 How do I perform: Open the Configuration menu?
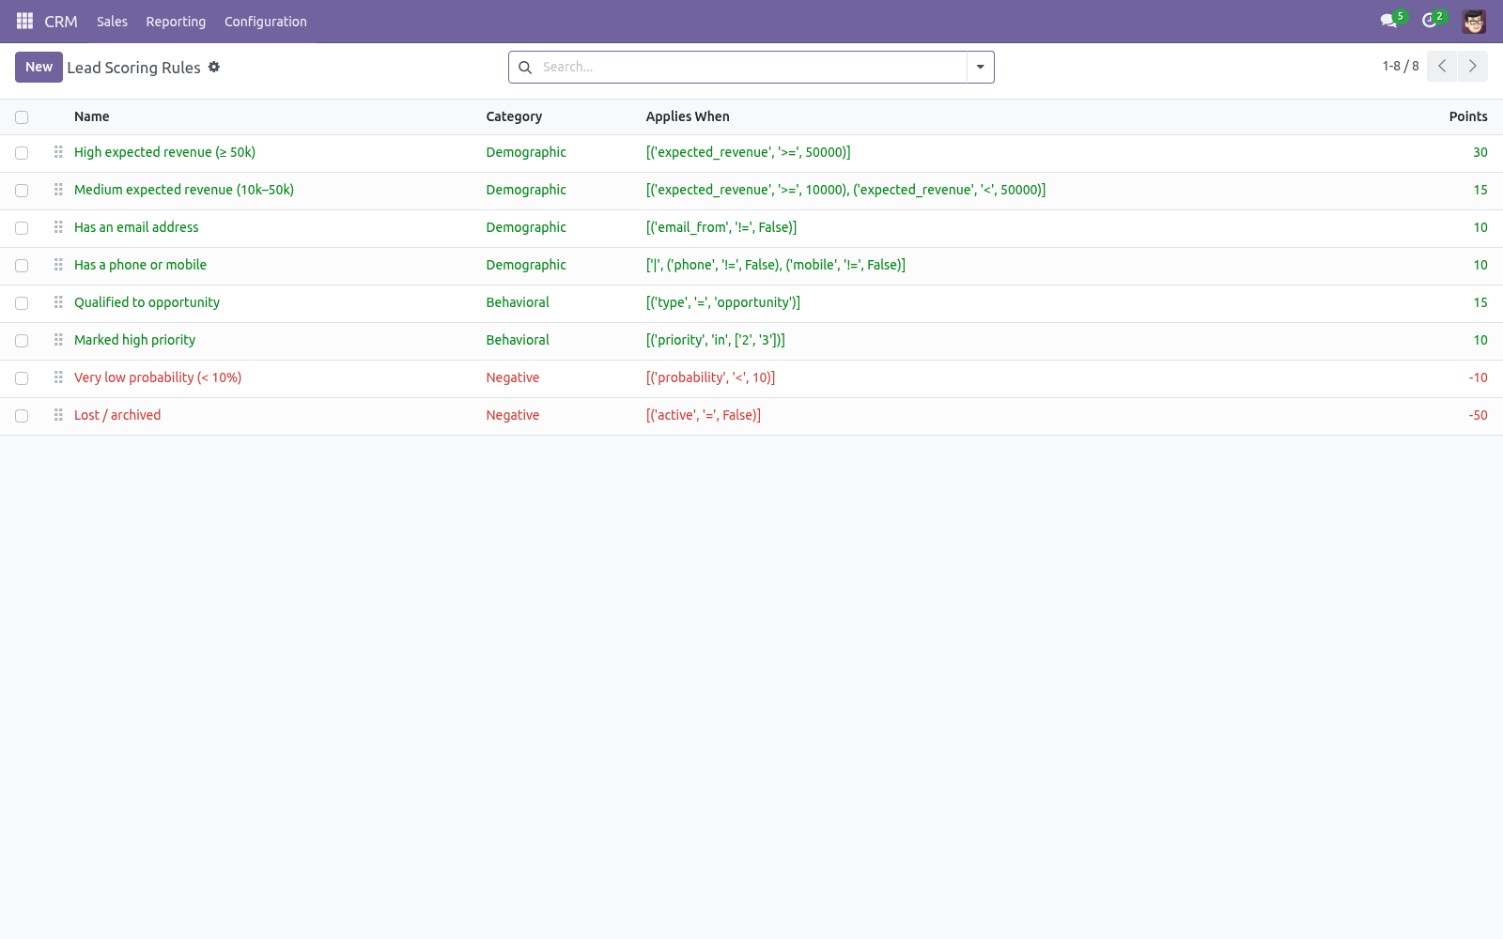[266, 22]
